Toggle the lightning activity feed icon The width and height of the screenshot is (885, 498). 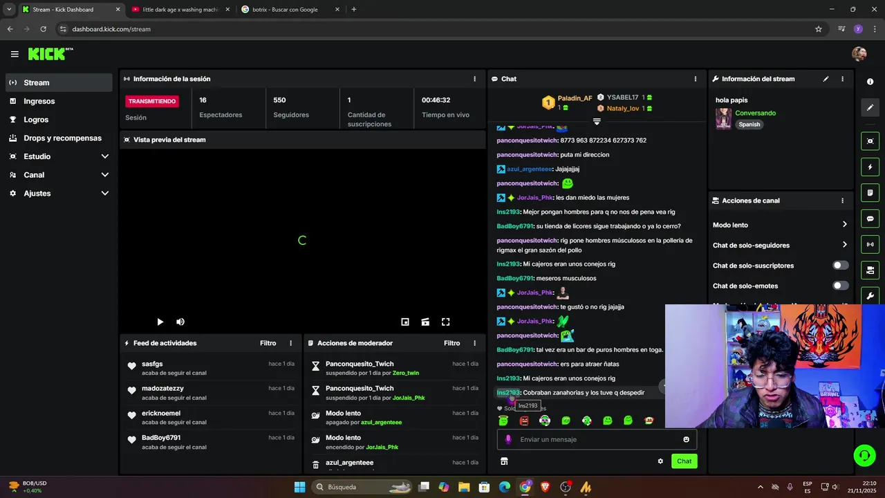click(870, 167)
